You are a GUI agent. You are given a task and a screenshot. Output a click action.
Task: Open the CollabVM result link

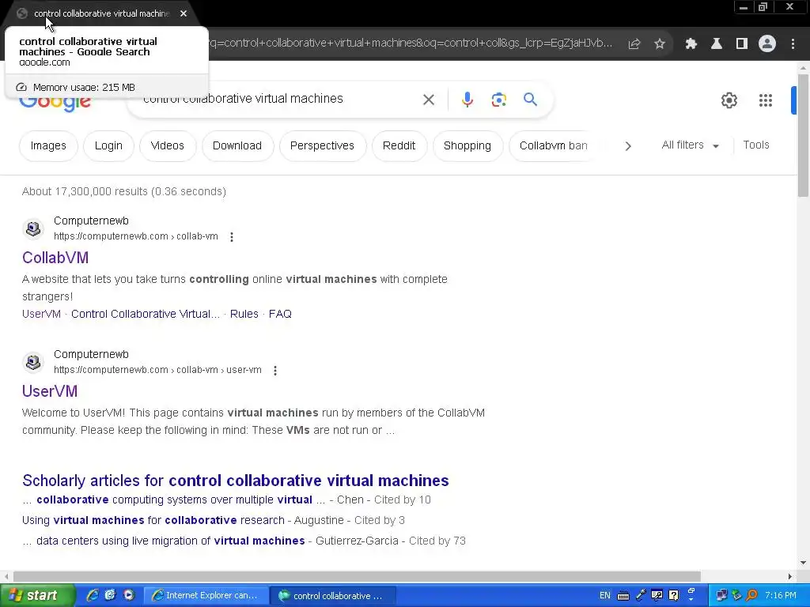(x=55, y=258)
